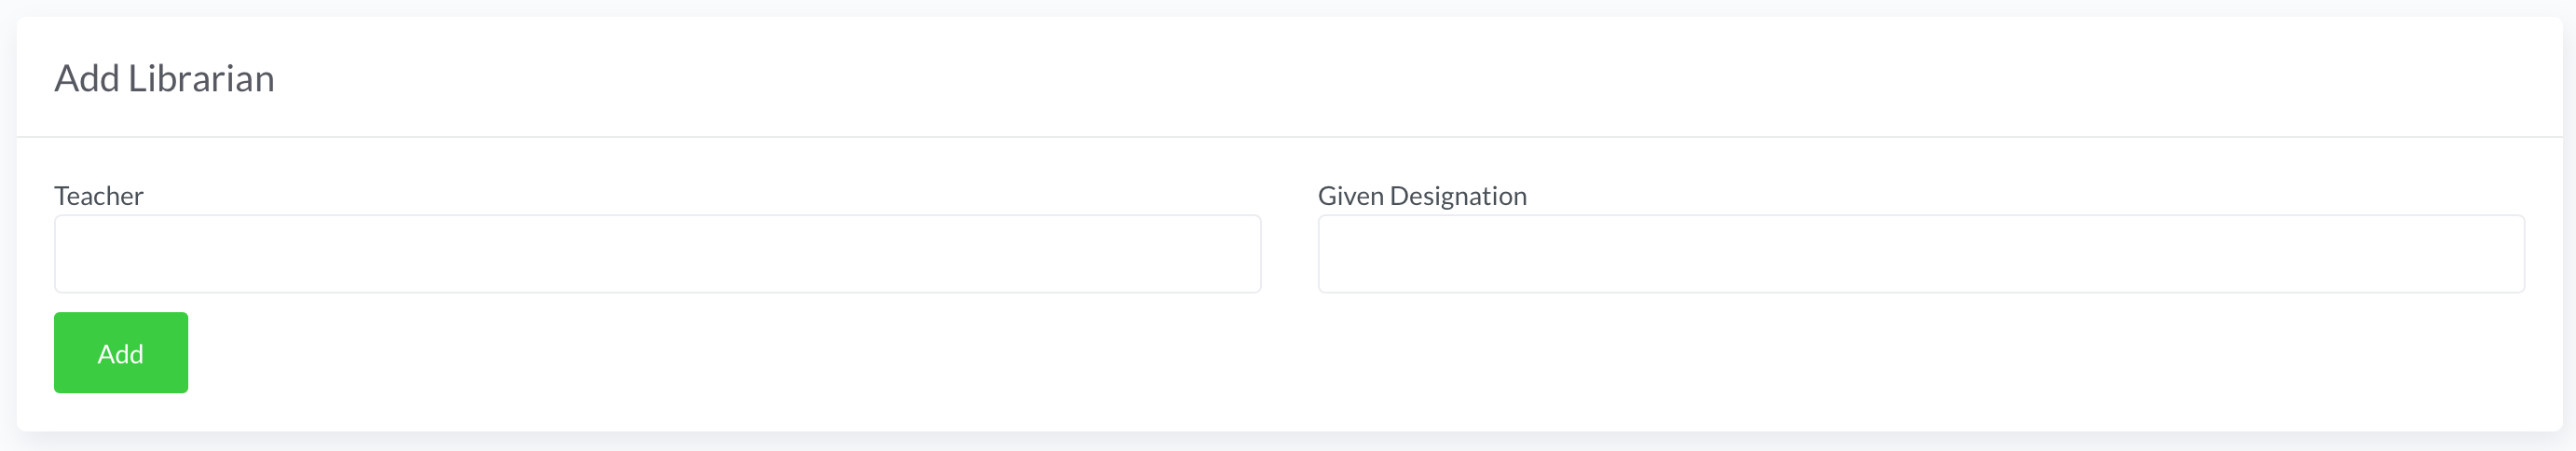
Task: Click the green Add button
Action: point(121,353)
